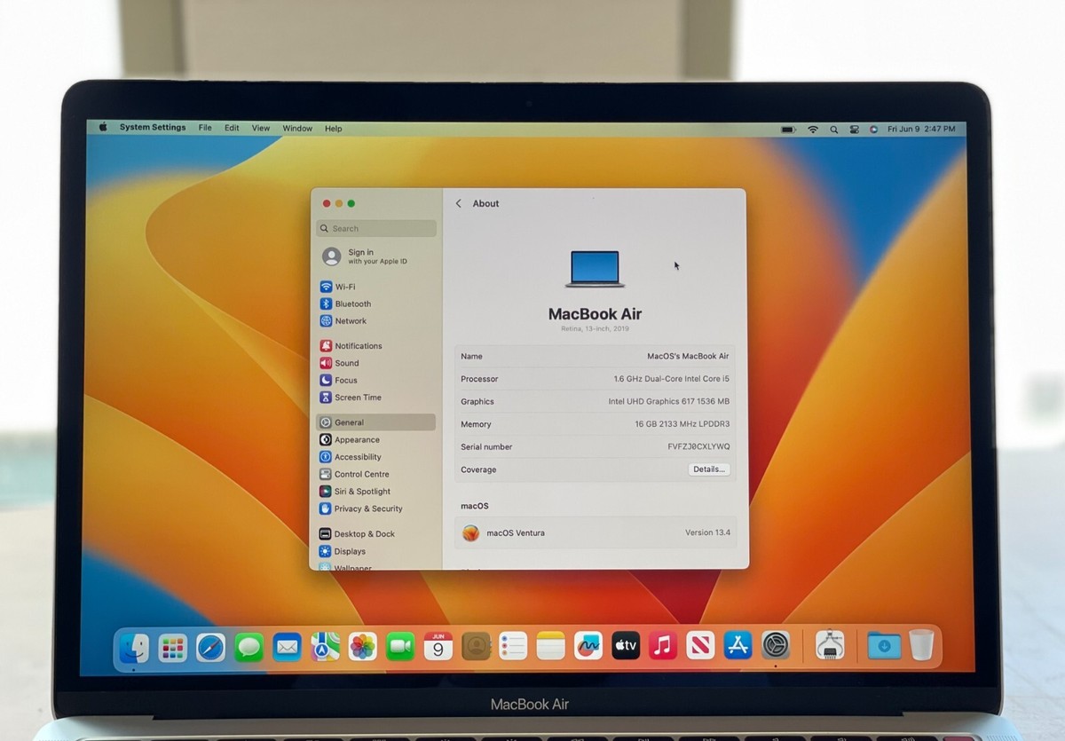
Task: Launch News from the Dock
Action: [x=701, y=645]
